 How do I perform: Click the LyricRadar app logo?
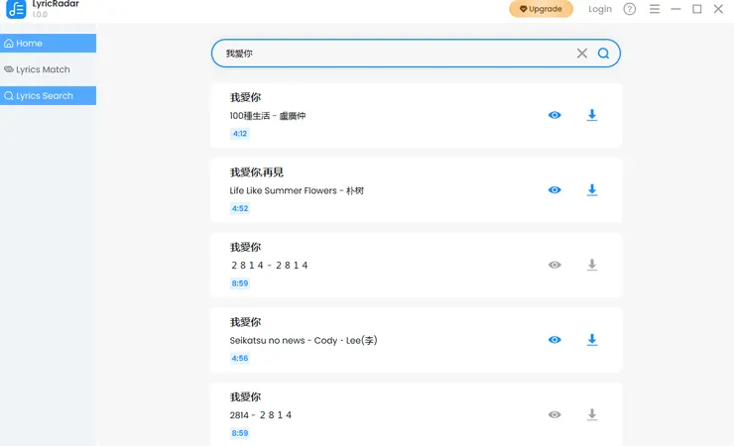[x=16, y=8]
